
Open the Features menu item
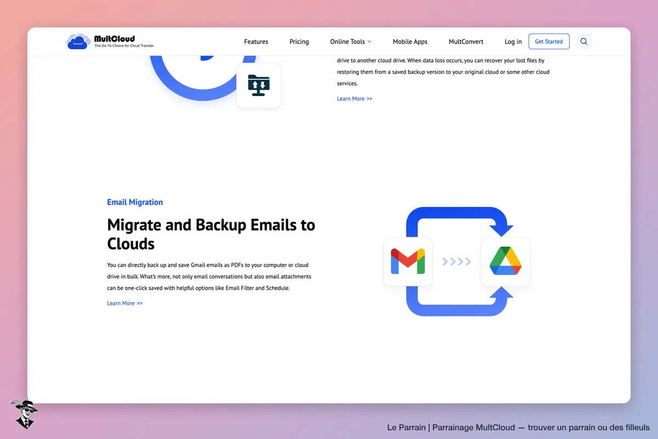[x=256, y=42]
